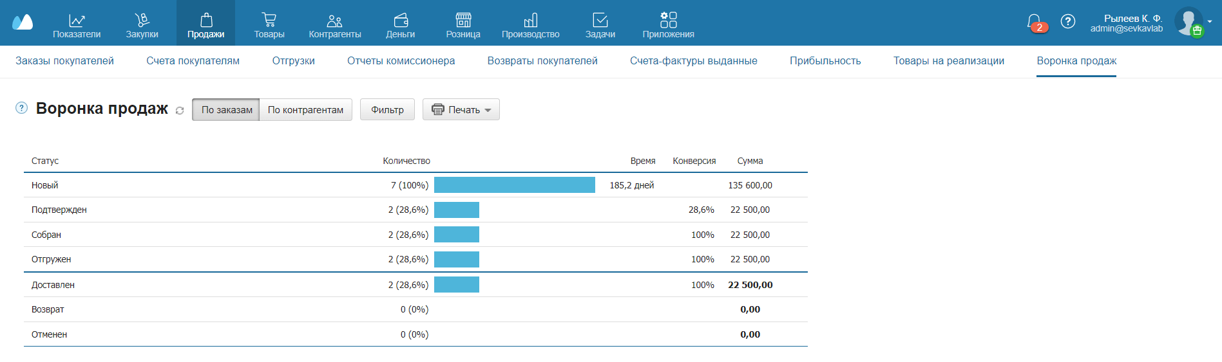Image resolution: width=1222 pixels, height=362 pixels.
Task: Switch view to По заказам
Action: coord(226,109)
